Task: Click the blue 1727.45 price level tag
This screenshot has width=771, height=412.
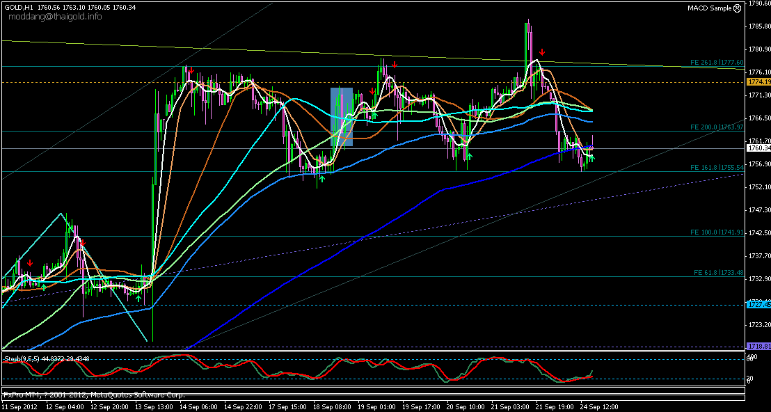Action: 758,304
